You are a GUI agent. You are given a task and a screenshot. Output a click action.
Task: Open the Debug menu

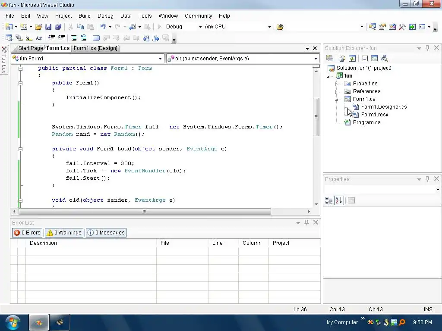click(105, 16)
